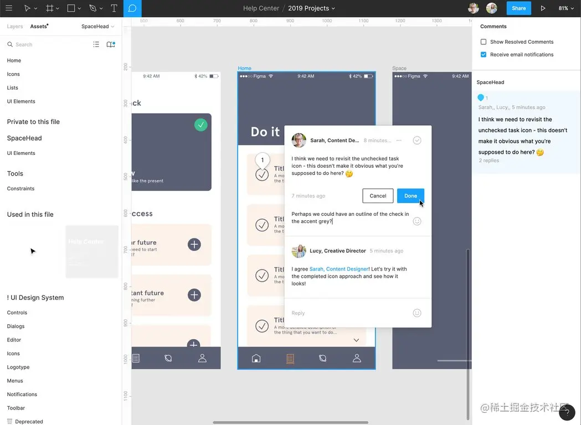Open the 2019 Projects file dropdown
This screenshot has width=581, height=425.
(x=311, y=8)
